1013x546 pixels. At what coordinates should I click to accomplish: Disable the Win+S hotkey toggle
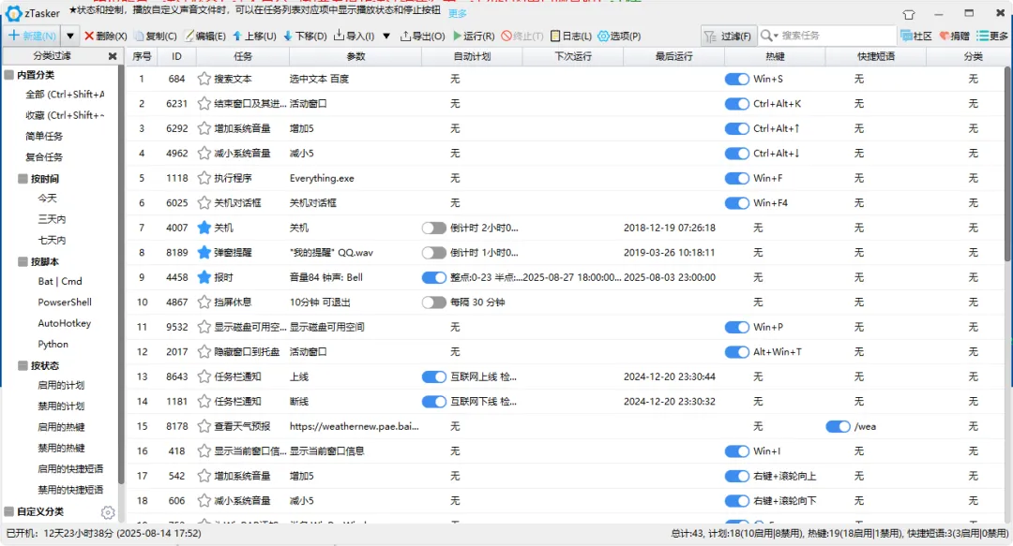click(736, 79)
